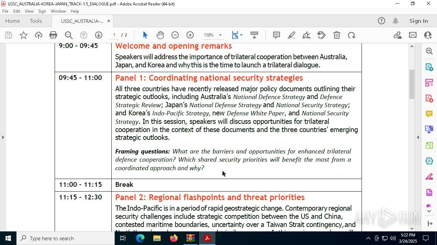The image size is (437, 245).
Task: Open Firefox from the taskbar
Action: point(174,238)
